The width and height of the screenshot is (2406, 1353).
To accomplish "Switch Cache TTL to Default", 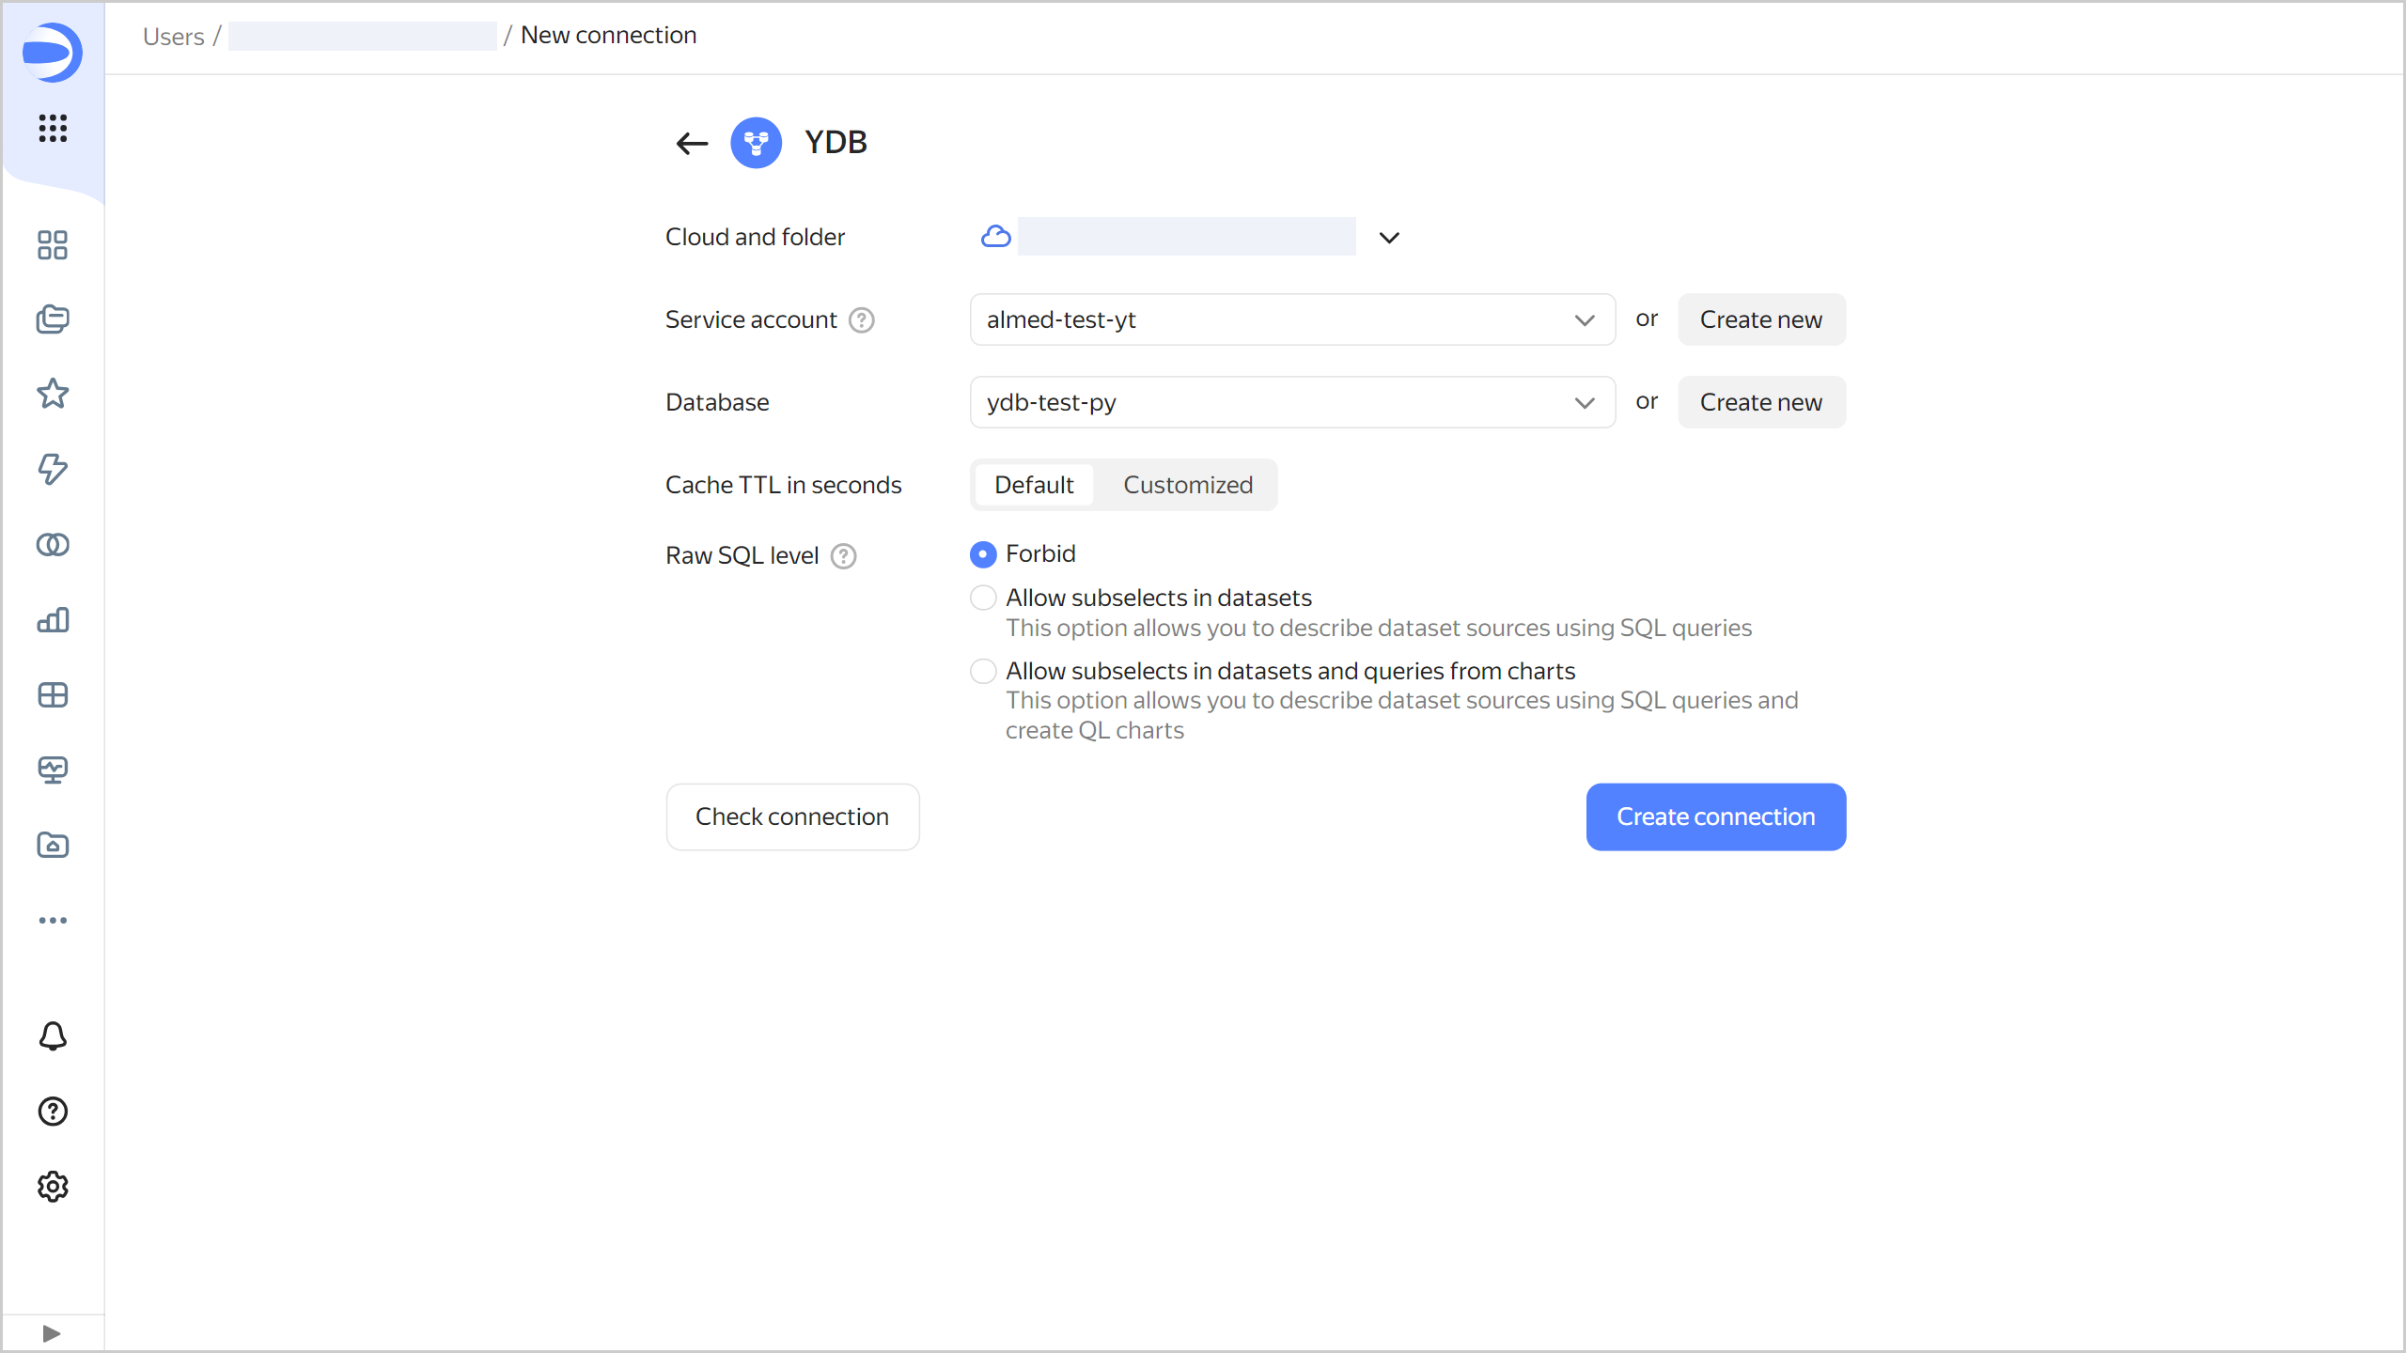I will [1034, 485].
